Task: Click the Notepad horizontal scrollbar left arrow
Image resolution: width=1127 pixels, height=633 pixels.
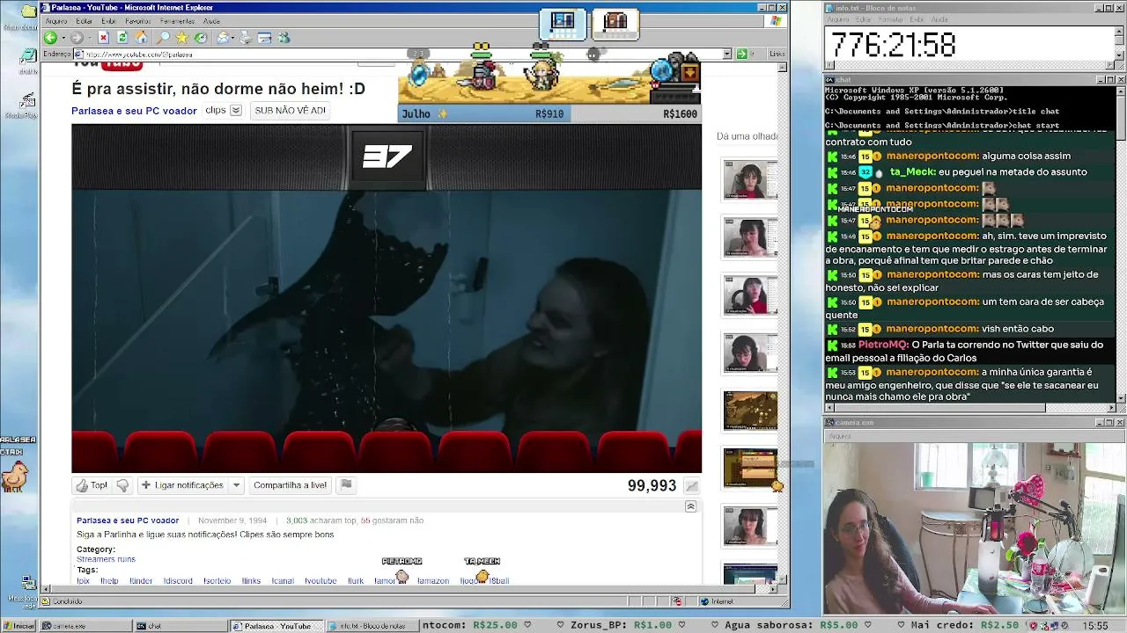Action: [x=829, y=67]
